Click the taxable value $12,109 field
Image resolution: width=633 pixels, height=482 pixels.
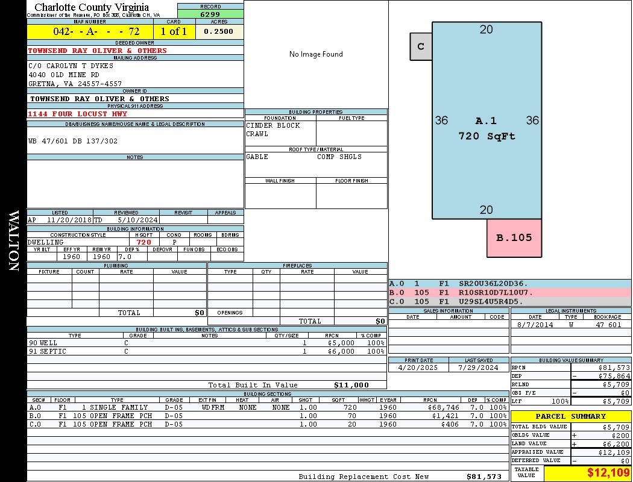point(587,473)
